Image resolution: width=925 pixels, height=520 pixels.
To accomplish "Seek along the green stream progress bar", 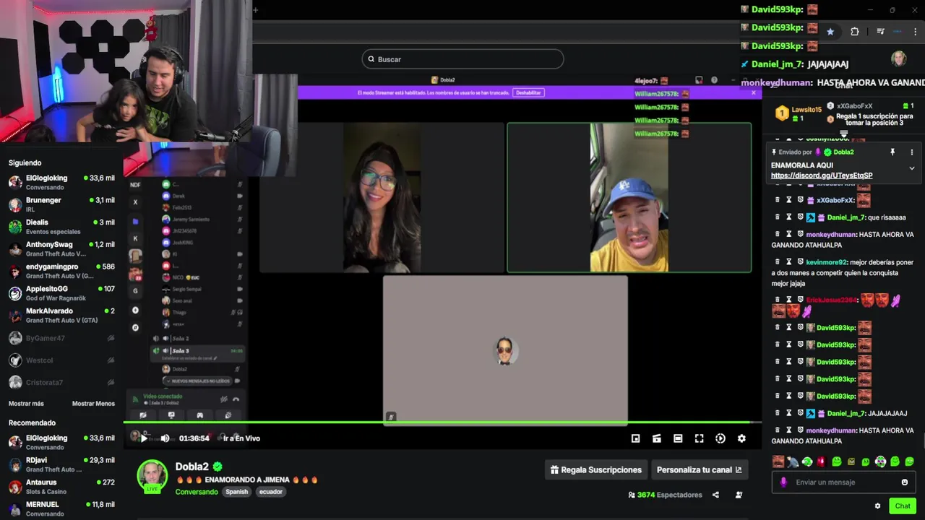I will 442,422.
